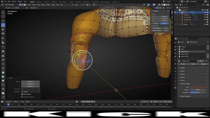Click the viewport zoom magnifier gizmo
This screenshot has height=118, width=210.
click(147, 21)
